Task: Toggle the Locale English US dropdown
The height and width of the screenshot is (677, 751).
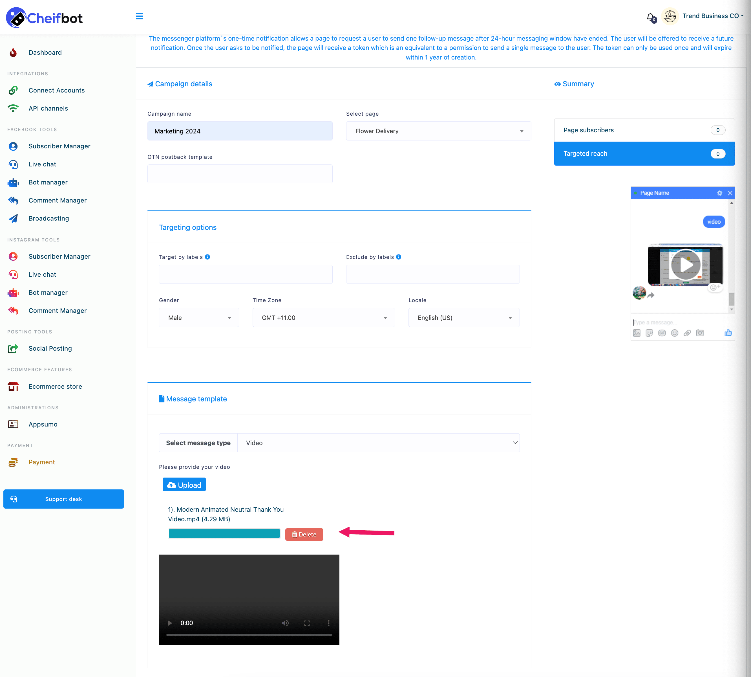Action: coord(464,318)
